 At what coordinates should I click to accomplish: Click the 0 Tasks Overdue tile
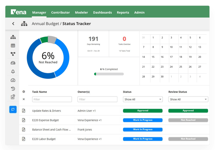125,44
